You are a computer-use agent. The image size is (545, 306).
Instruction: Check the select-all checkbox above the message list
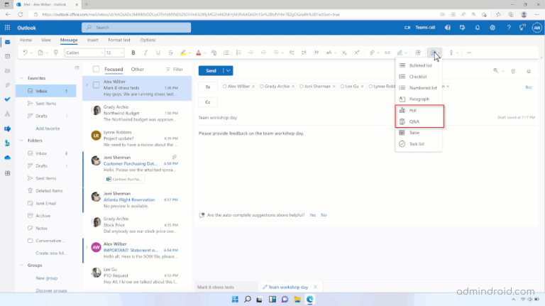tap(97, 70)
